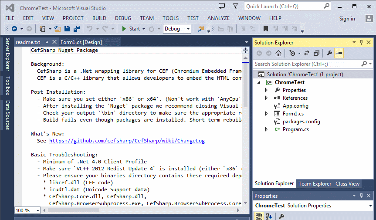376x220 pixels.
Task: Click the Alphabetical sort icon in Properties
Action: tap(269, 216)
